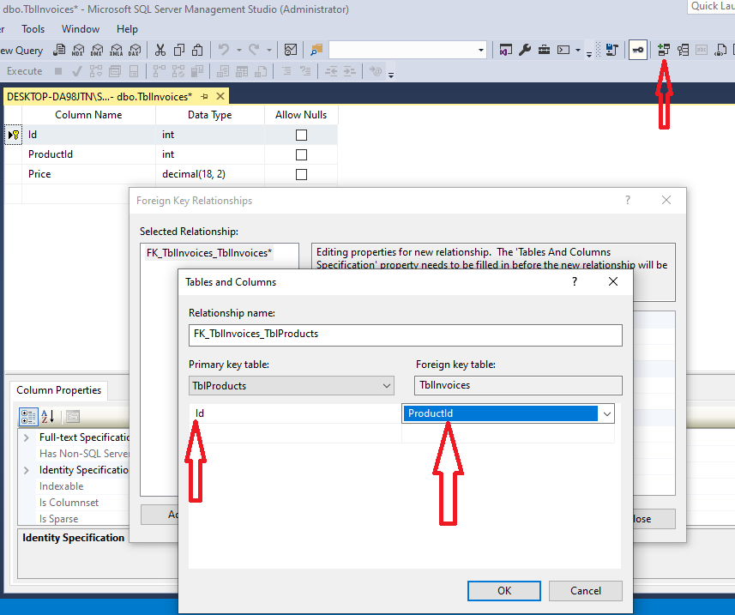This screenshot has height=615, width=735.
Task: Toggle Allow Nulls for Id column
Action: 301,135
